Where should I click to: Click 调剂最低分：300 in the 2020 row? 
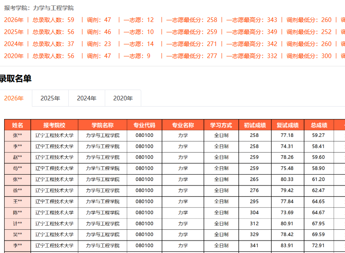pos(309,56)
